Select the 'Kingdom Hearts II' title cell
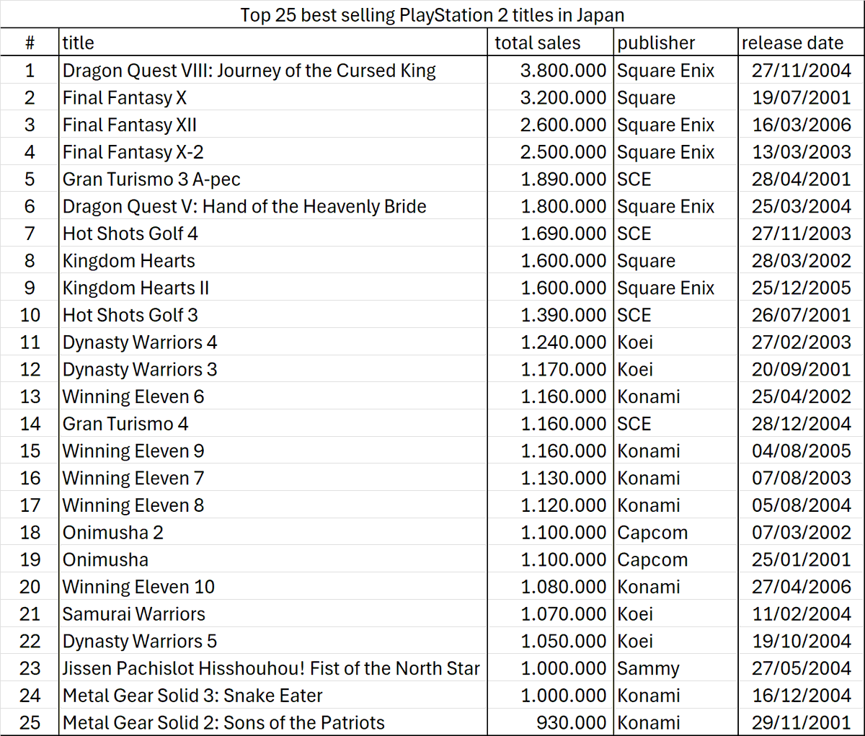 pos(273,288)
